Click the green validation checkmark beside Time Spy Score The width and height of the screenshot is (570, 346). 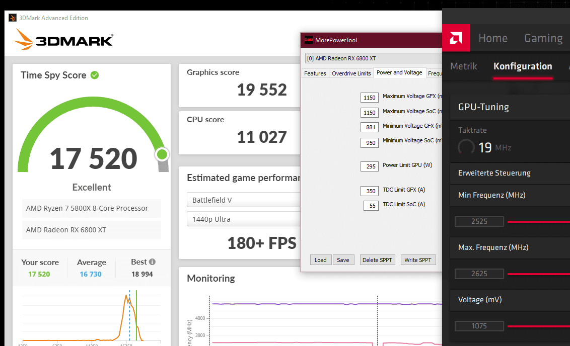pos(95,75)
